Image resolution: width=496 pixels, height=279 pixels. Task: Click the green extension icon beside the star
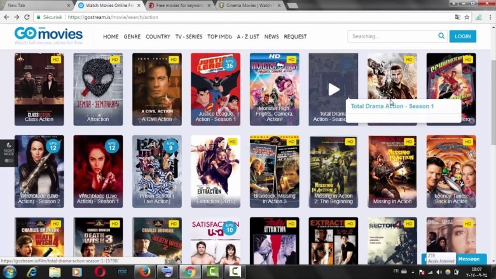click(x=479, y=17)
